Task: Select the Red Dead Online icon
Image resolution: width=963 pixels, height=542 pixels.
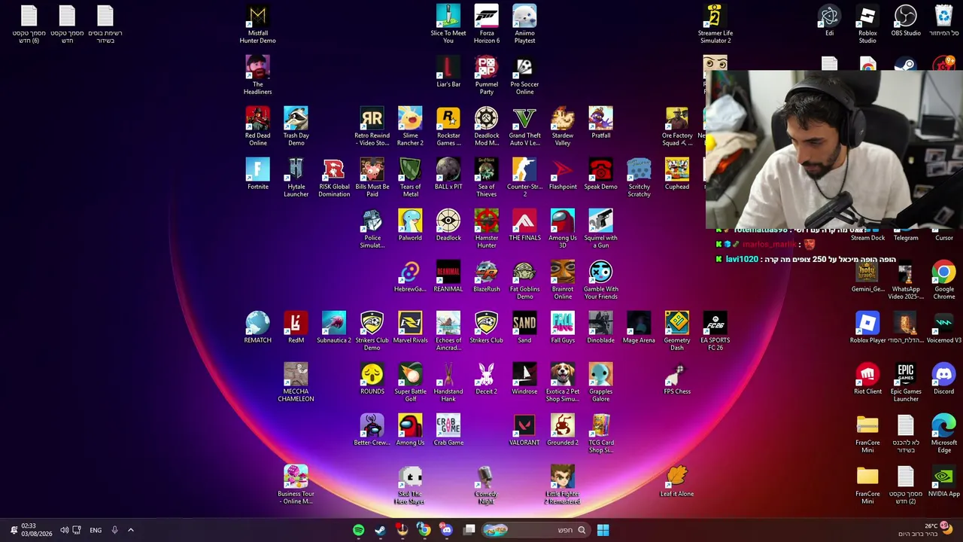Action: (257, 126)
